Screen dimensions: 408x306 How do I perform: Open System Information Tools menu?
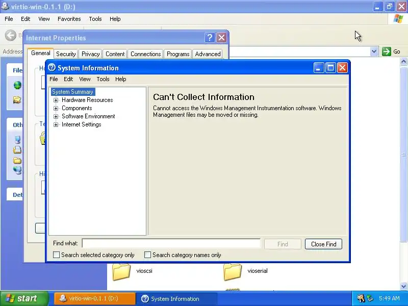[x=103, y=79]
